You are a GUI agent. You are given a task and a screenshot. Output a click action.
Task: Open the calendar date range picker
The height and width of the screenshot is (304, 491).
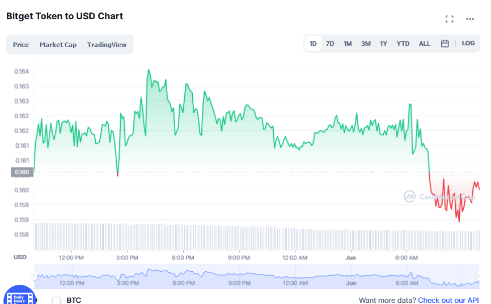click(445, 44)
